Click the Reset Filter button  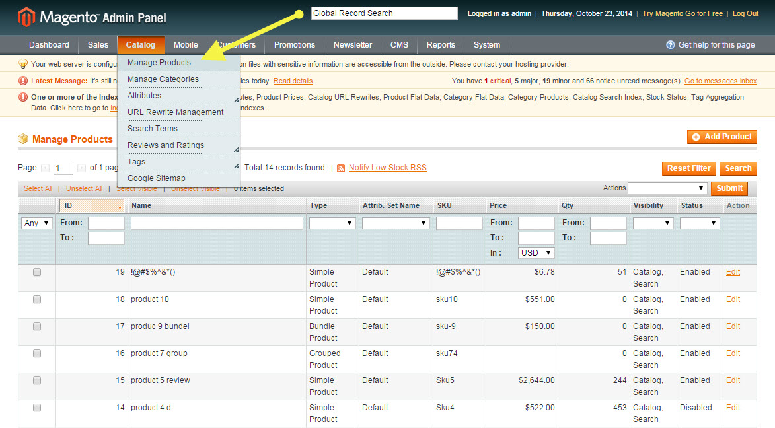pyautogui.click(x=689, y=168)
